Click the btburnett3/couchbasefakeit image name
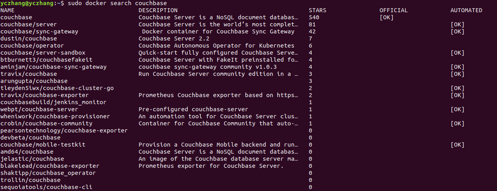 pyautogui.click(x=46, y=60)
